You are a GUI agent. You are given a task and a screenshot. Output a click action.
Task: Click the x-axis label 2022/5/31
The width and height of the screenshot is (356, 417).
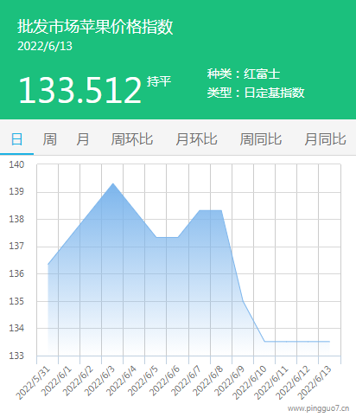coord(33,383)
